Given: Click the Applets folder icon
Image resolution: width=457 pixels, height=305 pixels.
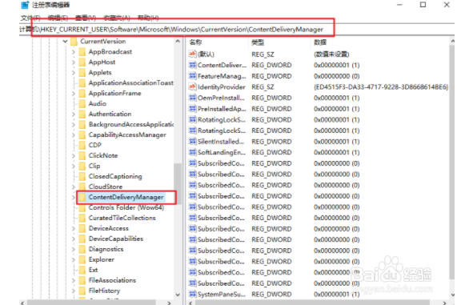Looking at the screenshot, I should coord(82,73).
